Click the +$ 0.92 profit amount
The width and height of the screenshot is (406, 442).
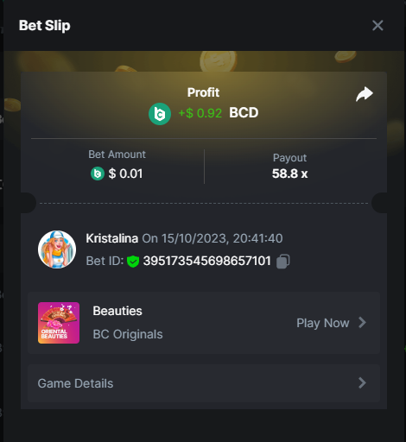point(200,113)
